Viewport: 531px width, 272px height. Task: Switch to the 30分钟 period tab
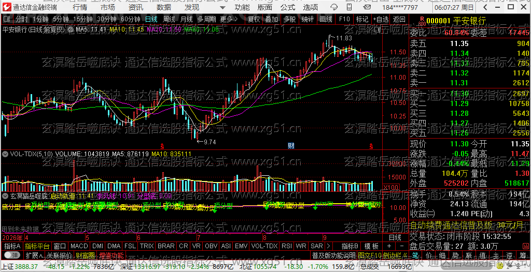[106, 19]
